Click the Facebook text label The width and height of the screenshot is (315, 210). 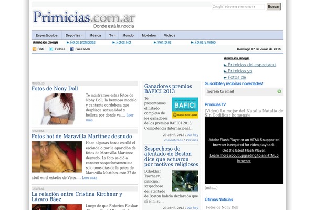(x=82, y=49)
